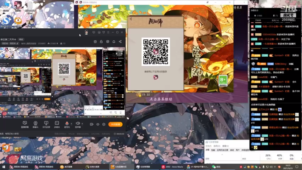
Task: Click the green 8+ age rating badge
Action: (x=223, y=81)
